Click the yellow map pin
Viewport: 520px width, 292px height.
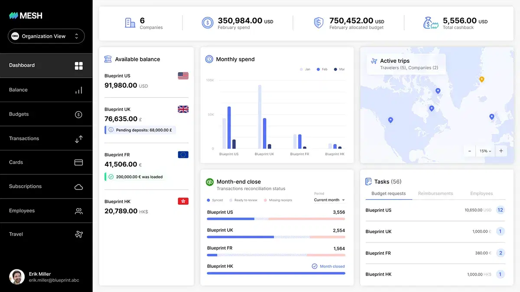pyautogui.click(x=481, y=80)
